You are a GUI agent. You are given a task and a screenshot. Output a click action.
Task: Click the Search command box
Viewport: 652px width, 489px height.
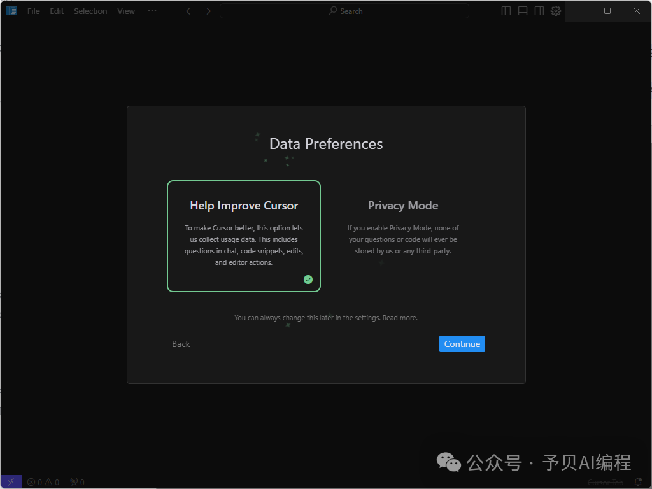click(344, 11)
